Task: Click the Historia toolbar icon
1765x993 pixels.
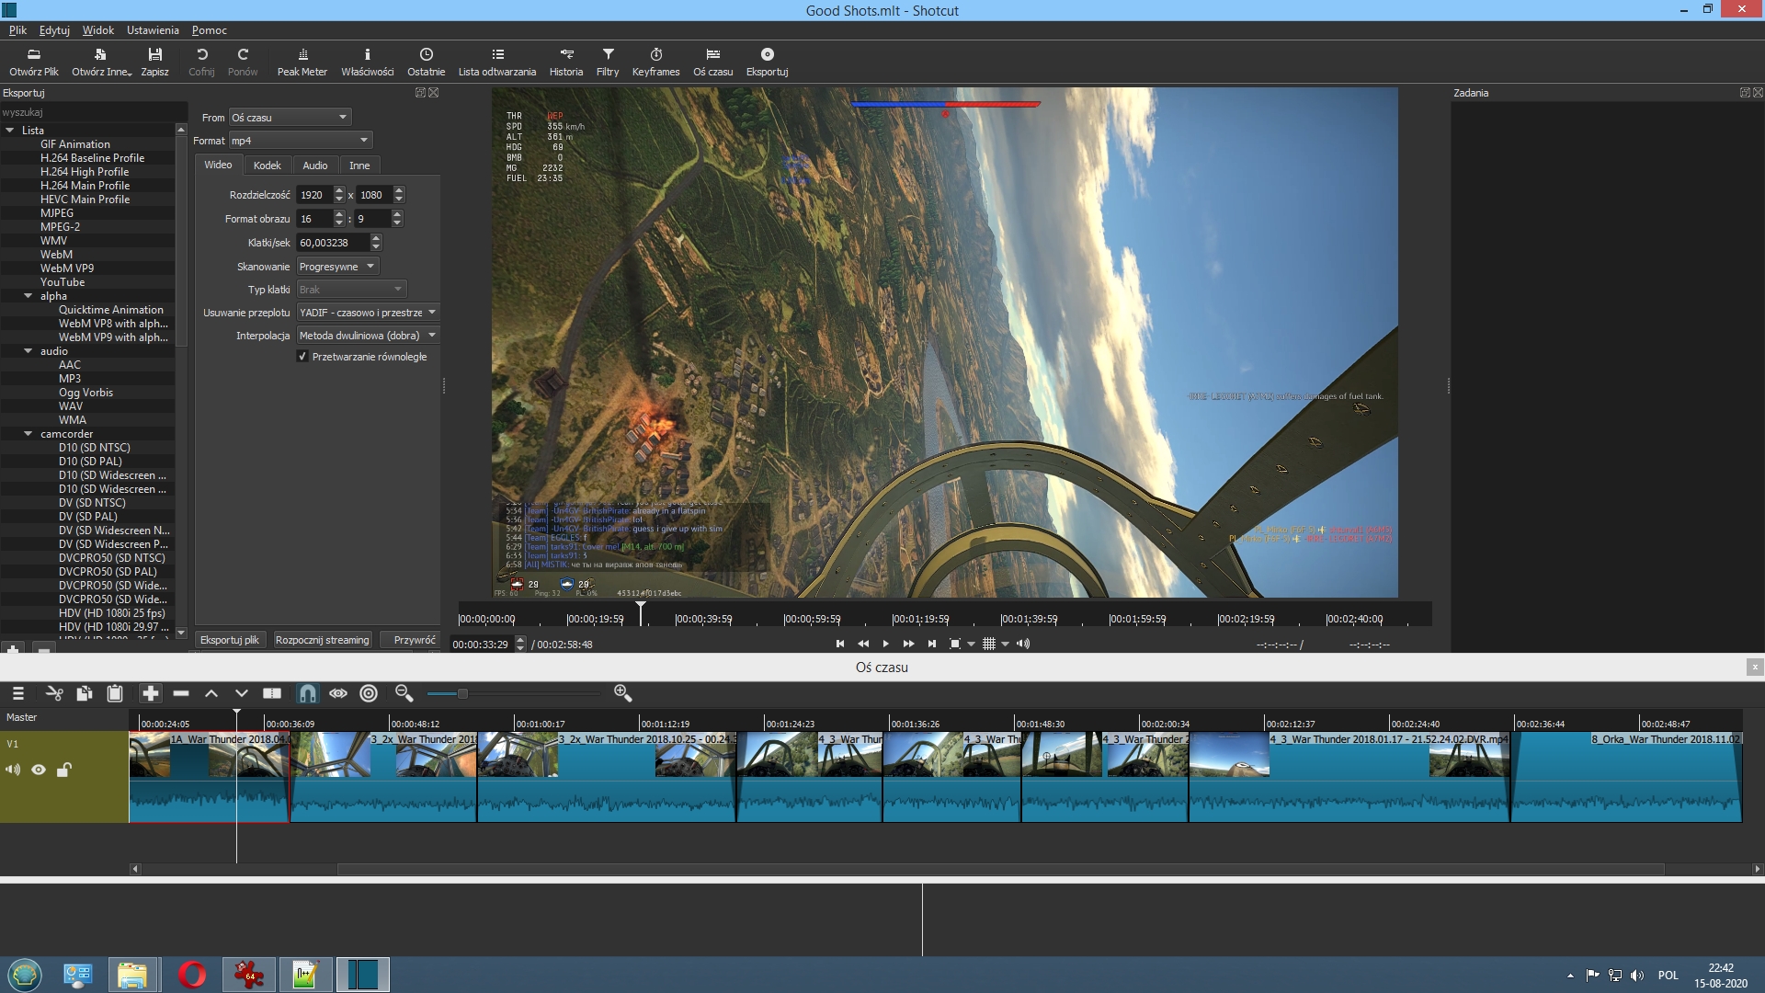Action: coord(565,62)
